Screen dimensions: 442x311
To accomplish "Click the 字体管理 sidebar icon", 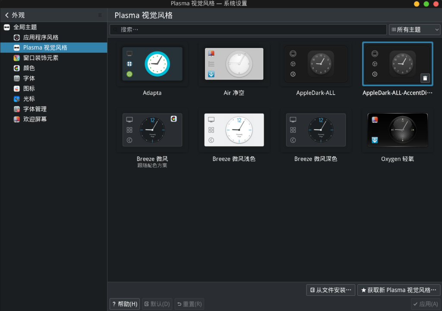I will (x=17, y=109).
